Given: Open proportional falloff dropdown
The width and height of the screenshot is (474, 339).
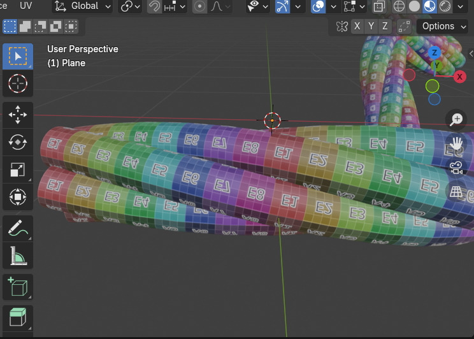Looking at the screenshot, I should point(220,6).
